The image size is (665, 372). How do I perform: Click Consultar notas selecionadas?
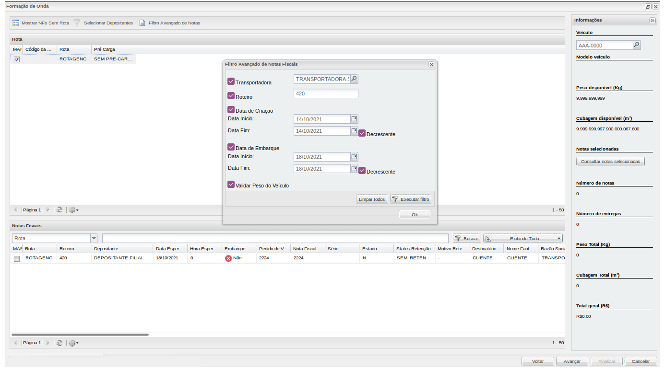pos(610,162)
